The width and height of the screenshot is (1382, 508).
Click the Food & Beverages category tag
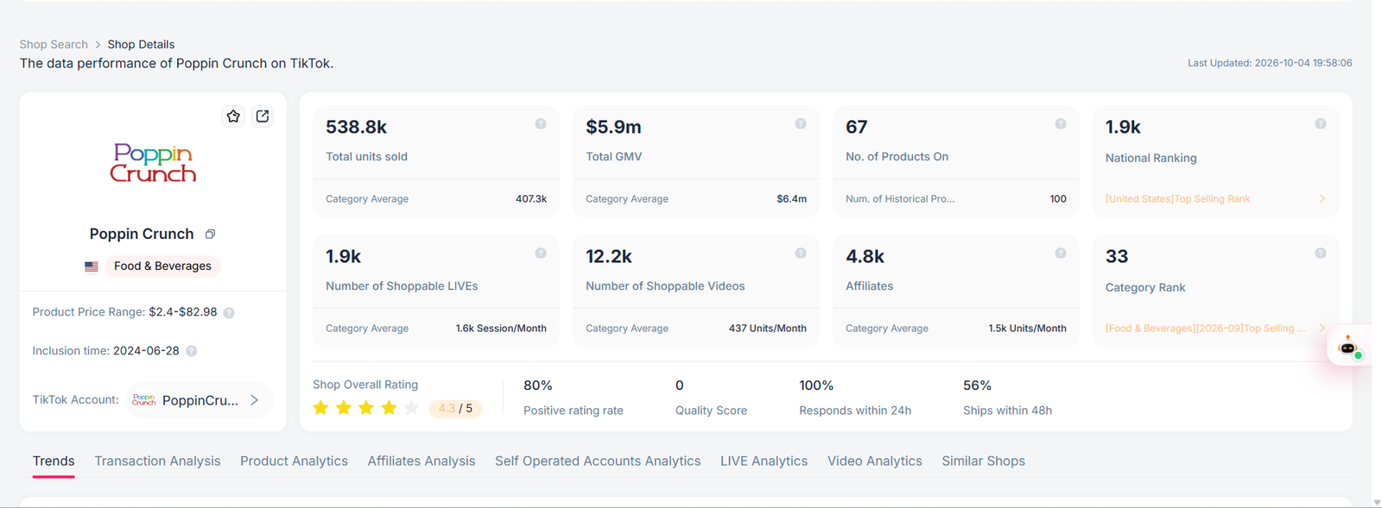[162, 267]
